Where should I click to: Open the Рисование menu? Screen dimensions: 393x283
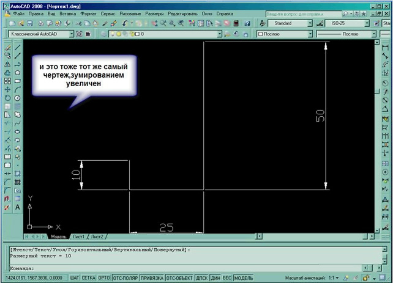(130, 13)
